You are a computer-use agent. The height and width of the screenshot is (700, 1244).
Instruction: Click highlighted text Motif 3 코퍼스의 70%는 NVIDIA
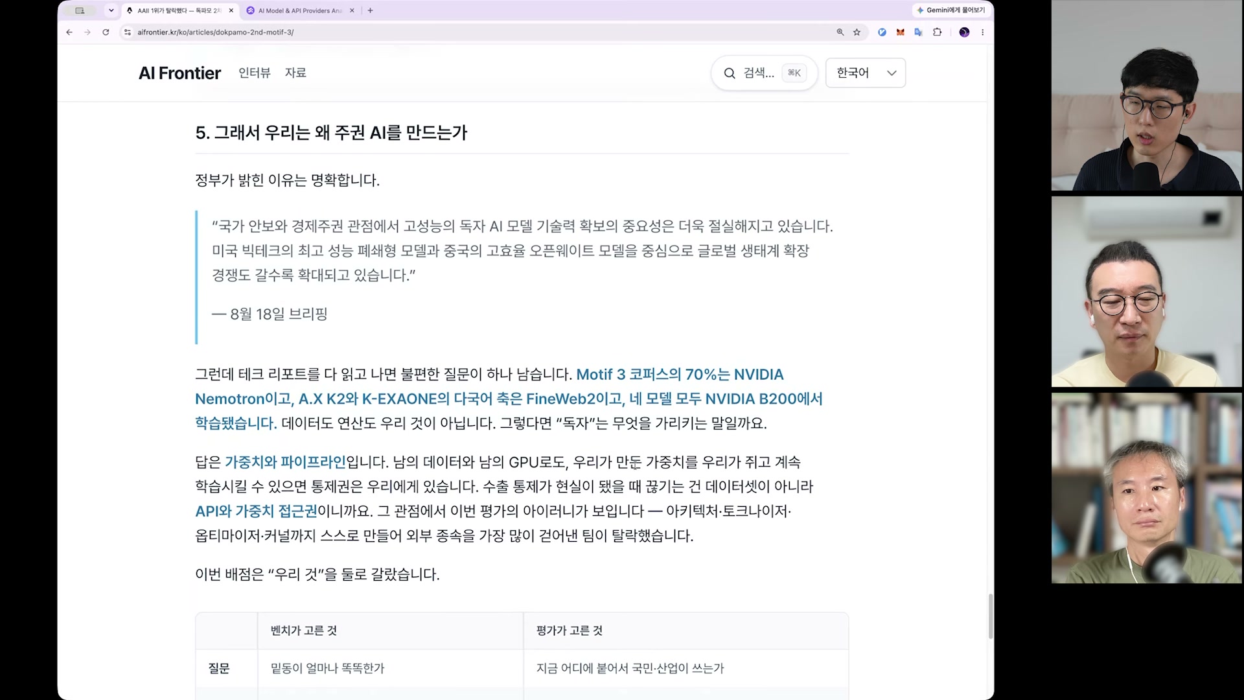(680, 375)
